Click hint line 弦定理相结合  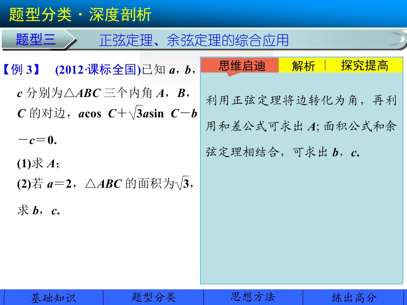[283, 152]
